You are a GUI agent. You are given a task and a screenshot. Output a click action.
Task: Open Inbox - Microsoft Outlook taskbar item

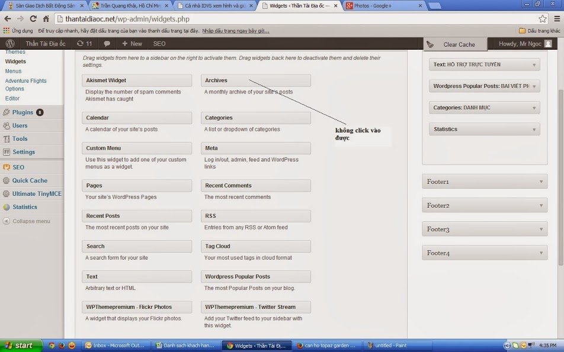(x=116, y=345)
